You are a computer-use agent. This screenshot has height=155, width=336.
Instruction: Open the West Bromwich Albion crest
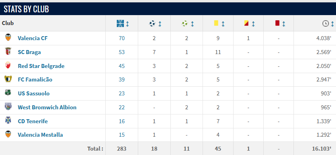tap(8, 107)
